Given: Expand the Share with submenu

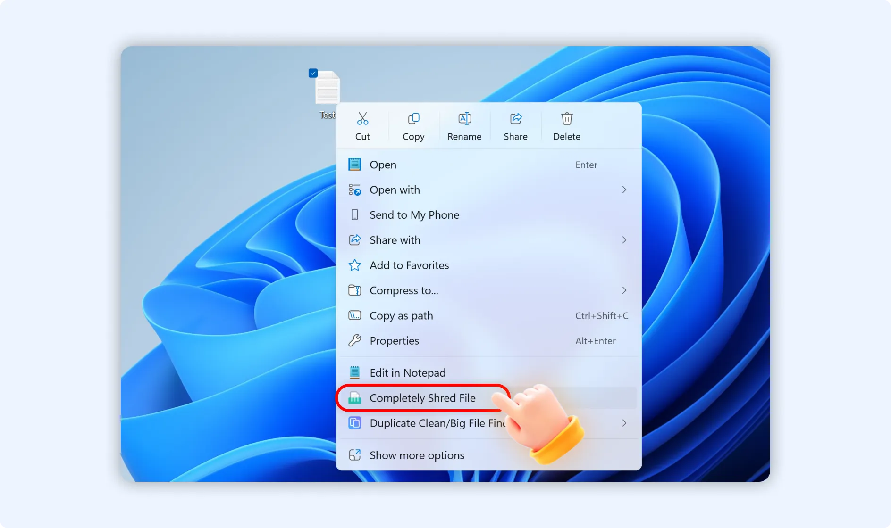Looking at the screenshot, I should point(624,240).
